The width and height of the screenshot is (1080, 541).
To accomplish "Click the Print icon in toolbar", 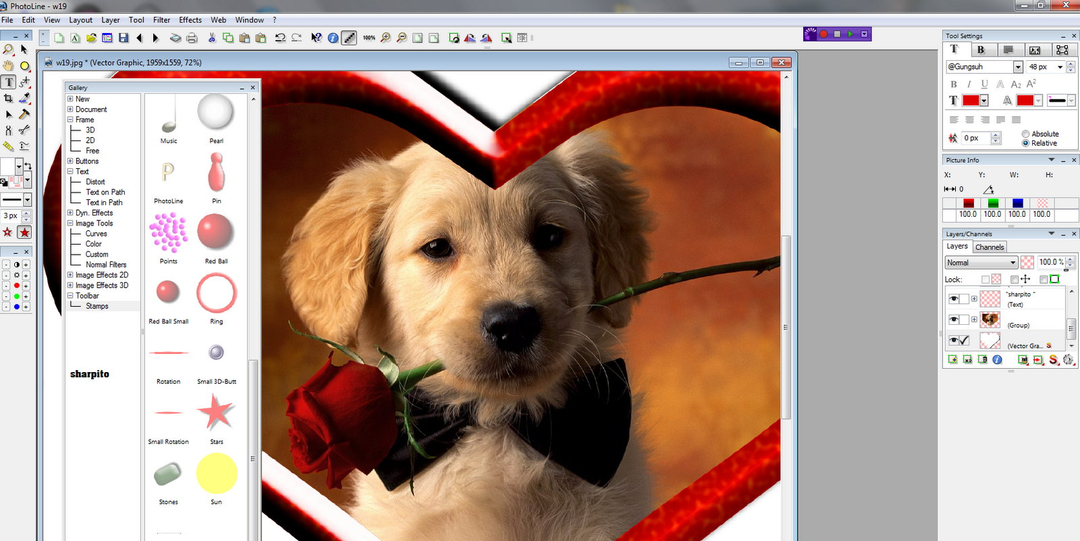I will click(192, 38).
